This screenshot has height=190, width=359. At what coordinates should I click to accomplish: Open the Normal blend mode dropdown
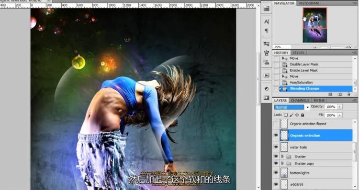pos(292,107)
